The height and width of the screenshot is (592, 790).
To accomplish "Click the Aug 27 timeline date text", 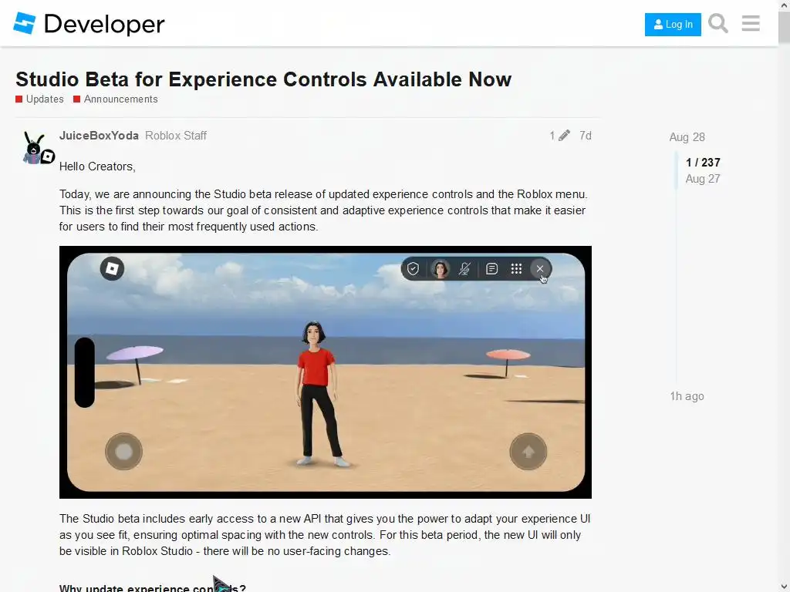I will [703, 179].
